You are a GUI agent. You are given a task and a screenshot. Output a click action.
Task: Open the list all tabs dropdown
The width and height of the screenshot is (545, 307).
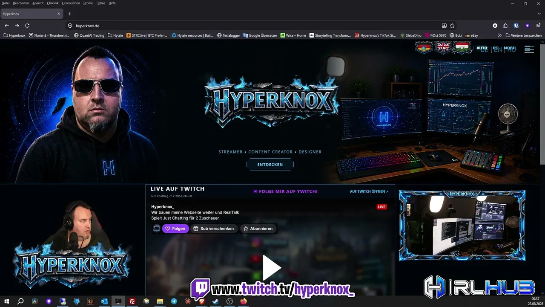pos(539,14)
